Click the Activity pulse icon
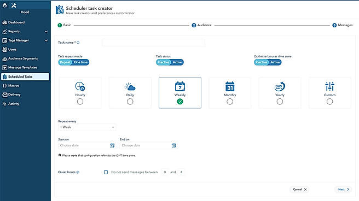 tap(4, 104)
